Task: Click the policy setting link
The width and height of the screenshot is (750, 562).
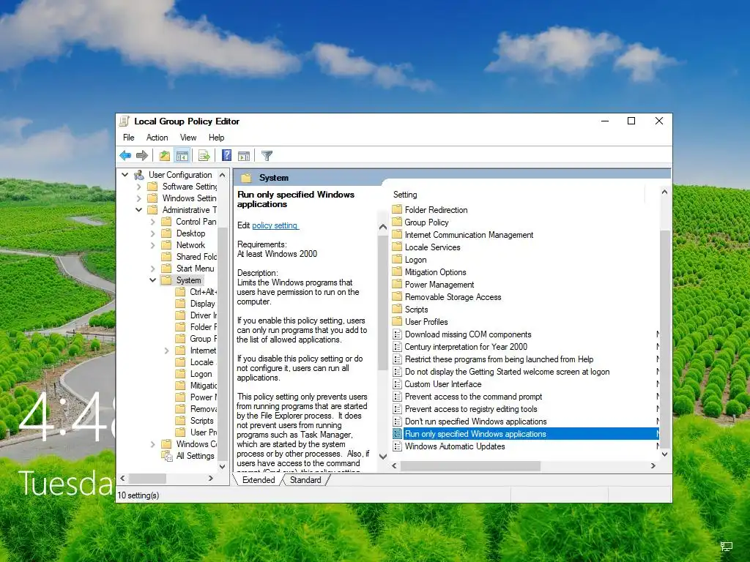Action: pos(275,225)
